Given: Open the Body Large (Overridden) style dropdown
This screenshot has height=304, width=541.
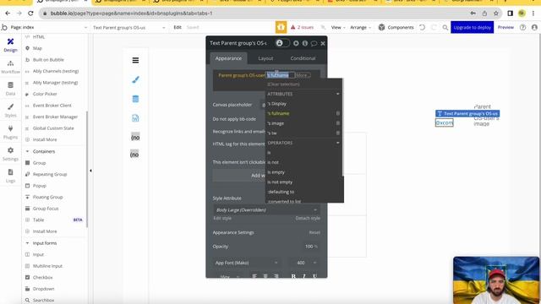Looking at the screenshot, I should [x=266, y=210].
